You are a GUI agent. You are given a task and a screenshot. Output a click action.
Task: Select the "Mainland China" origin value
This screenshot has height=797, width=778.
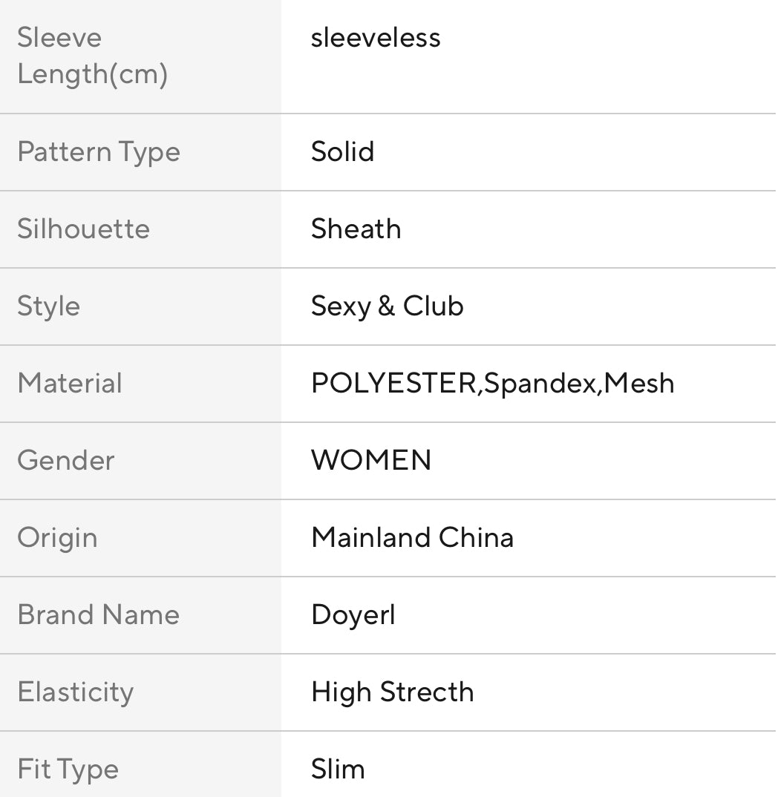(x=412, y=538)
